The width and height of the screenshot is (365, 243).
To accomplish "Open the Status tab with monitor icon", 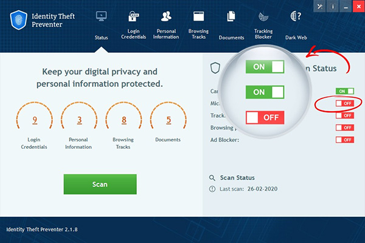I will [101, 25].
